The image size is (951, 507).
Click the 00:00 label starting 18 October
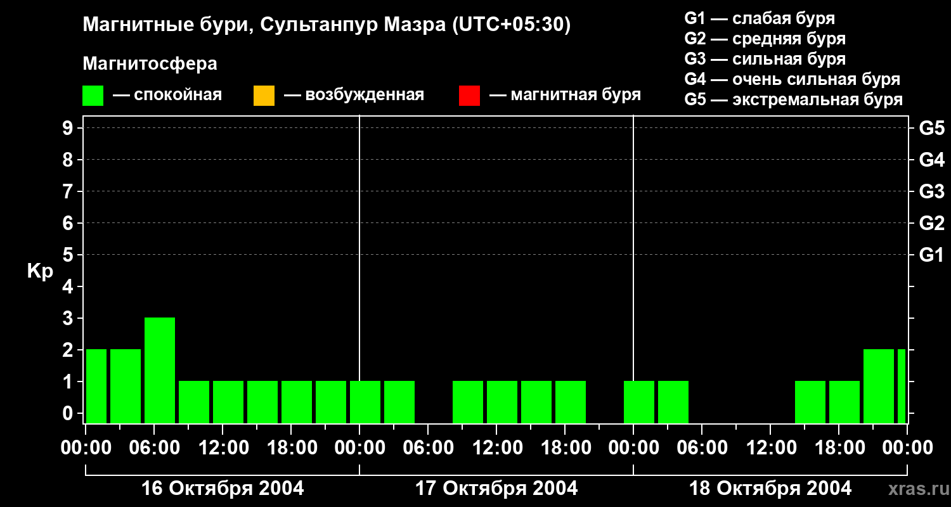tap(633, 447)
